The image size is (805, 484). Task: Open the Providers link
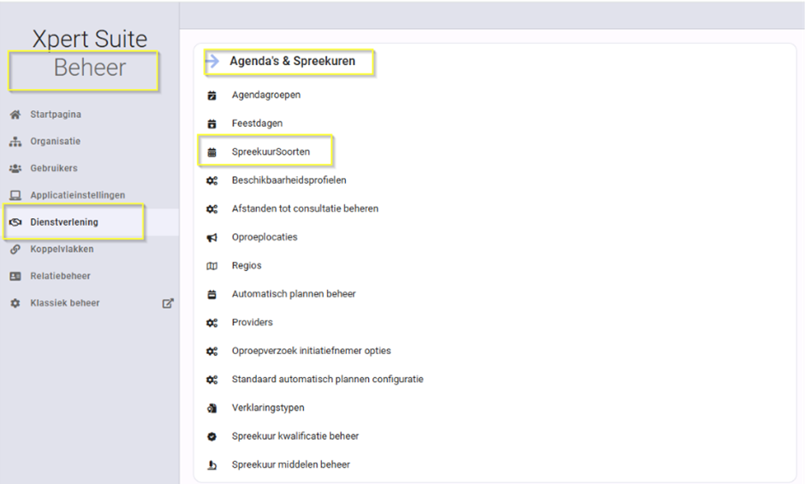[x=252, y=322]
